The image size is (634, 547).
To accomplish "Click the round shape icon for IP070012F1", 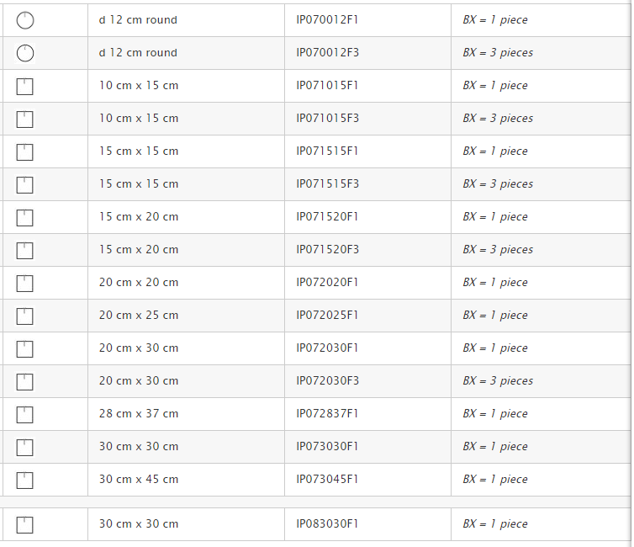I will click(x=25, y=20).
